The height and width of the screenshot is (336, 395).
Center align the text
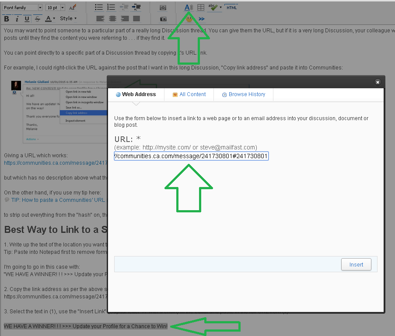tap(112, 19)
